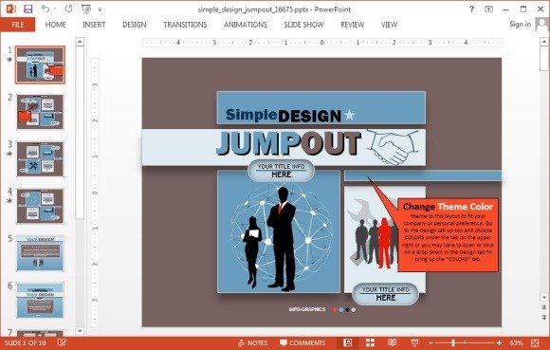Switch to the SLIDE SHOW tab
The width and height of the screenshot is (550, 350).
click(303, 25)
